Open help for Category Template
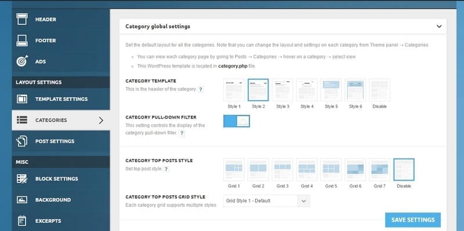The height and width of the screenshot is (231, 464). tap(200, 89)
